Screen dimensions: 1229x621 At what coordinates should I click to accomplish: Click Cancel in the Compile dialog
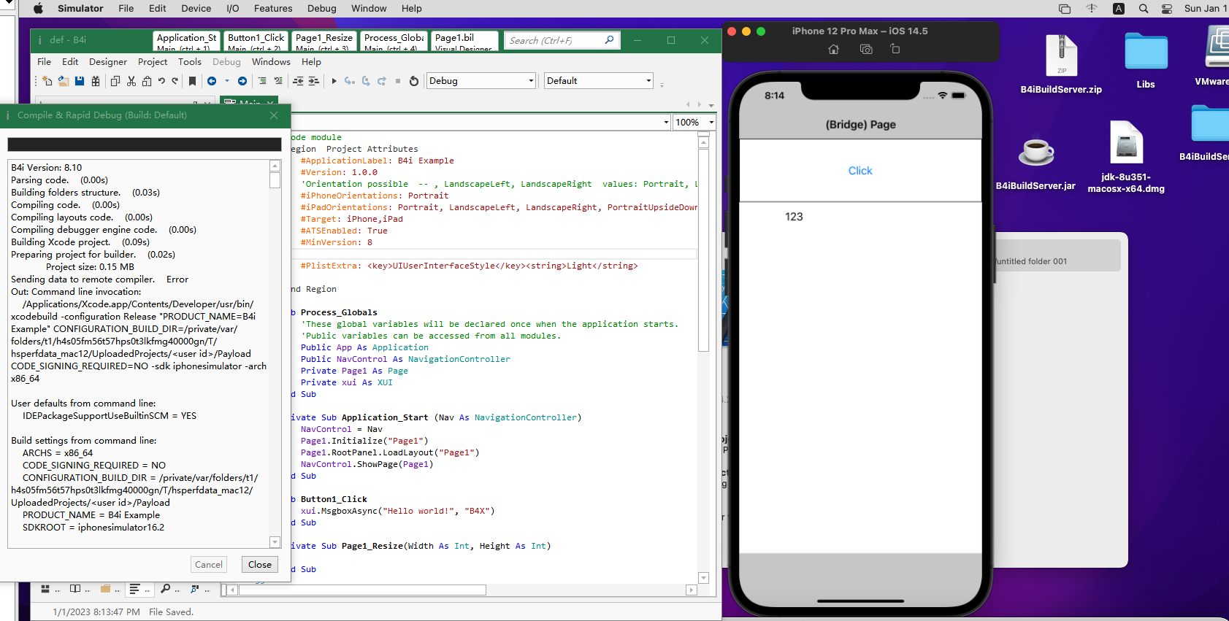[209, 565]
